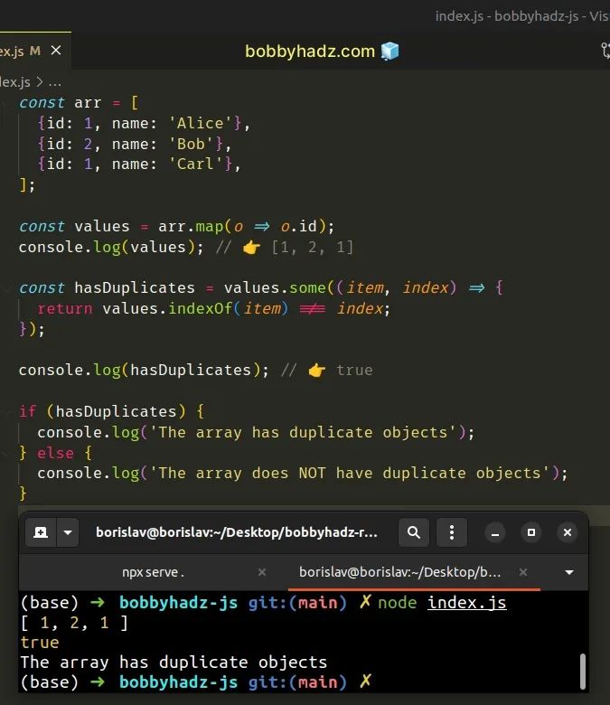
Task: Open the source control compare icon at top right
Action: [x=605, y=51]
